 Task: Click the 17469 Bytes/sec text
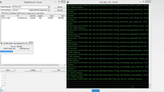(x=24, y=49)
